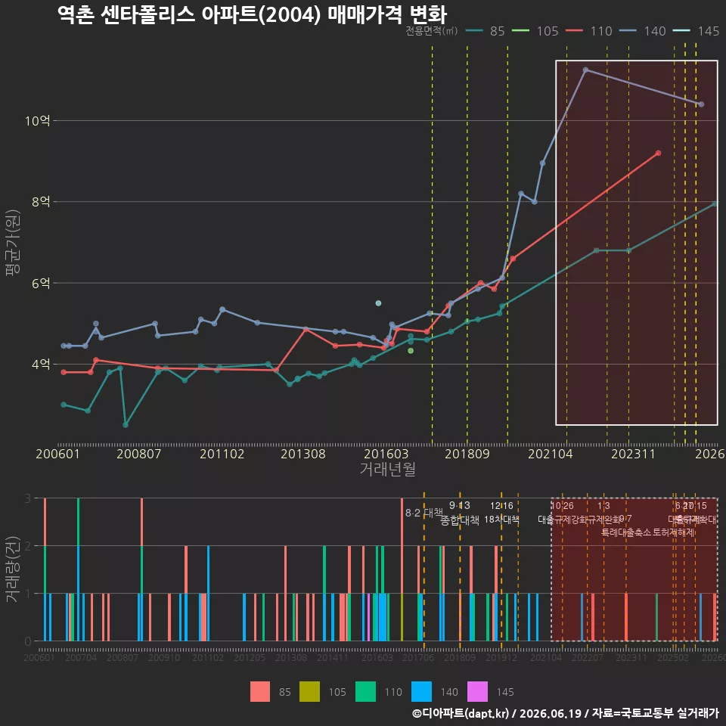Click the 201411 label on volume chart
Image resolution: width=726 pixels, height=726 pixels.
click(333, 657)
